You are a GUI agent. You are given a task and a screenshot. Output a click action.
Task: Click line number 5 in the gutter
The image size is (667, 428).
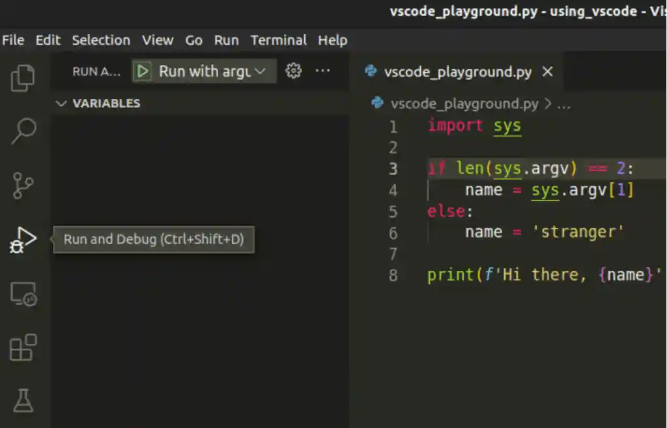click(x=393, y=212)
